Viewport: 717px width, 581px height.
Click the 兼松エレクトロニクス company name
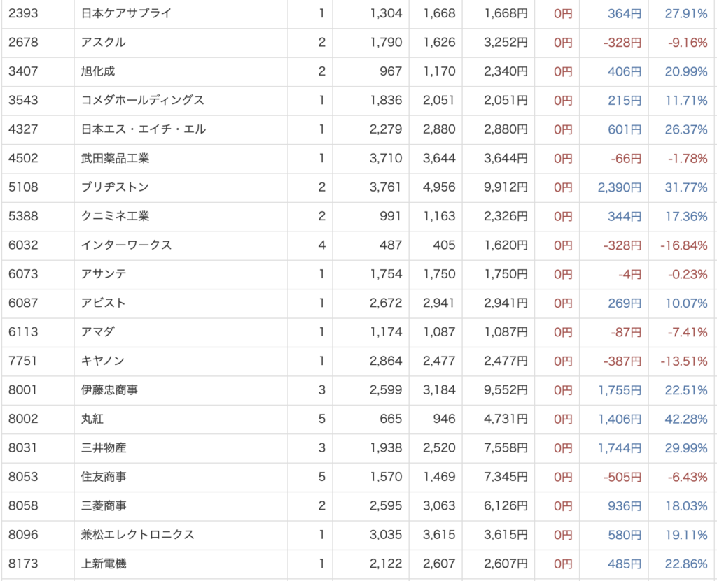point(138,535)
